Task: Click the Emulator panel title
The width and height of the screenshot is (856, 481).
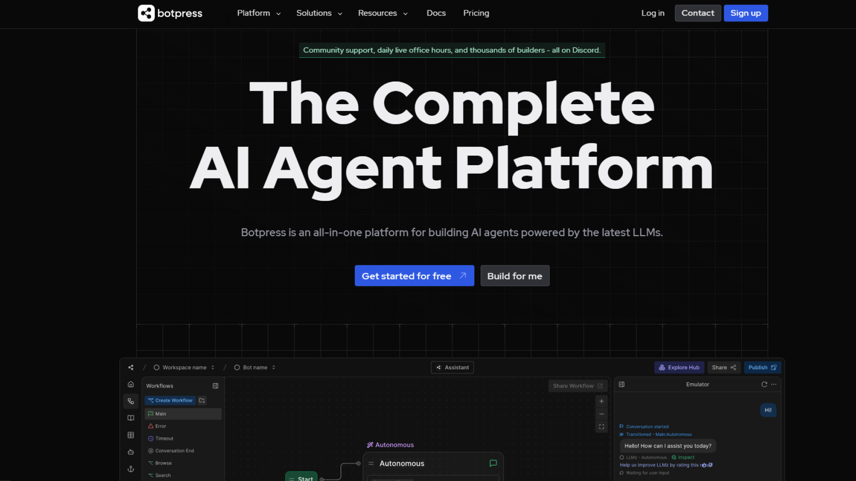Action: 697,384
